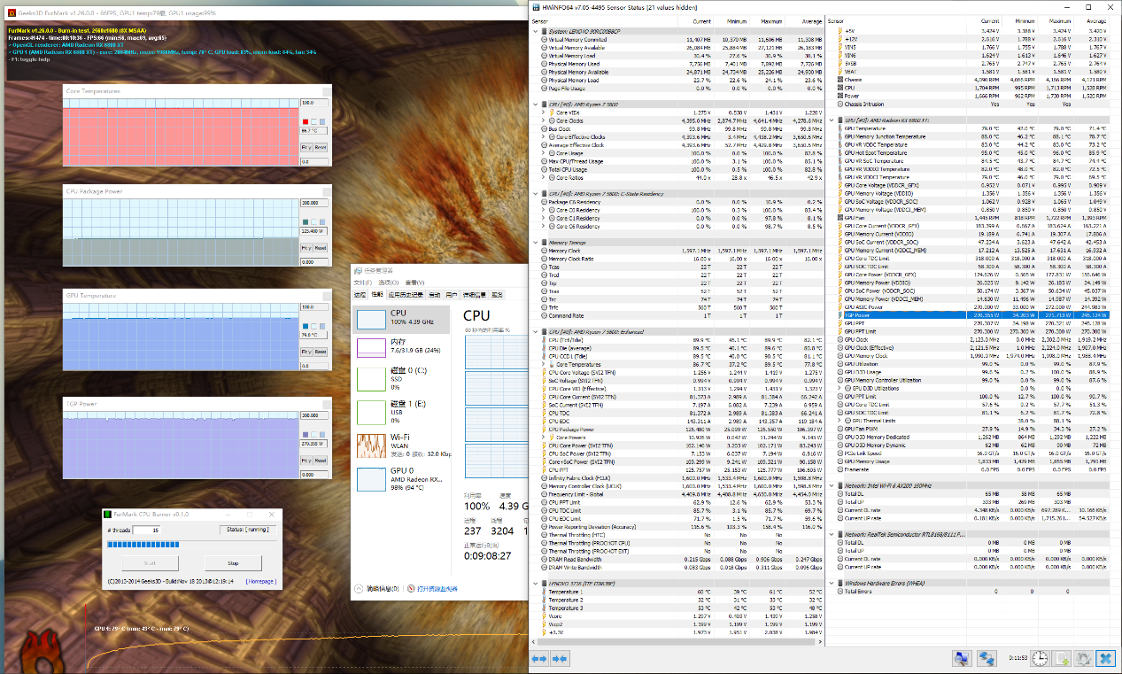Close sensors with the blue X icon
Image resolution: width=1122 pixels, height=674 pixels.
(x=1104, y=658)
